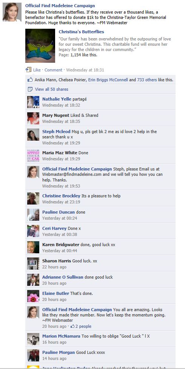Click Comment link under the post
Image resolution: width=185 pixels, height=369 pixels.
coord(53,70)
